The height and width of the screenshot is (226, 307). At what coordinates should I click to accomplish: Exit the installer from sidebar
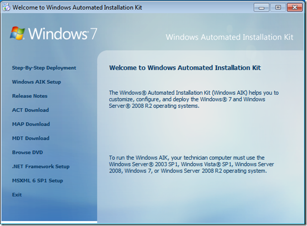click(17, 195)
